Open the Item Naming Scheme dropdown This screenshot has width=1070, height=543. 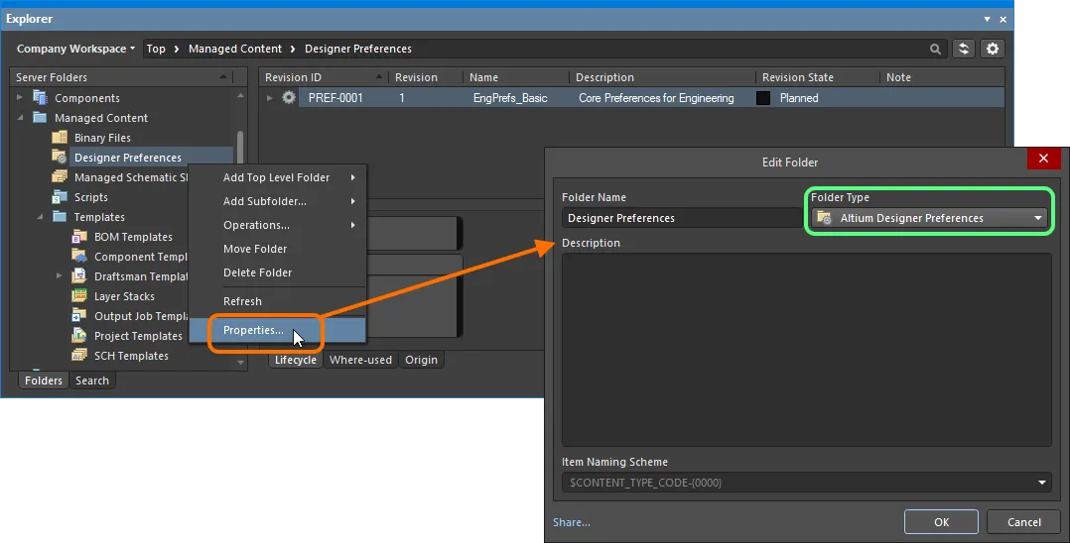[1042, 483]
